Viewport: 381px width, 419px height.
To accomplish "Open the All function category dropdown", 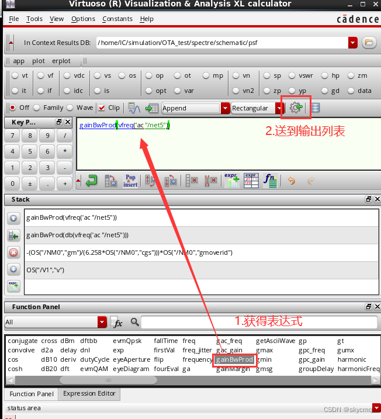I will coord(102,322).
